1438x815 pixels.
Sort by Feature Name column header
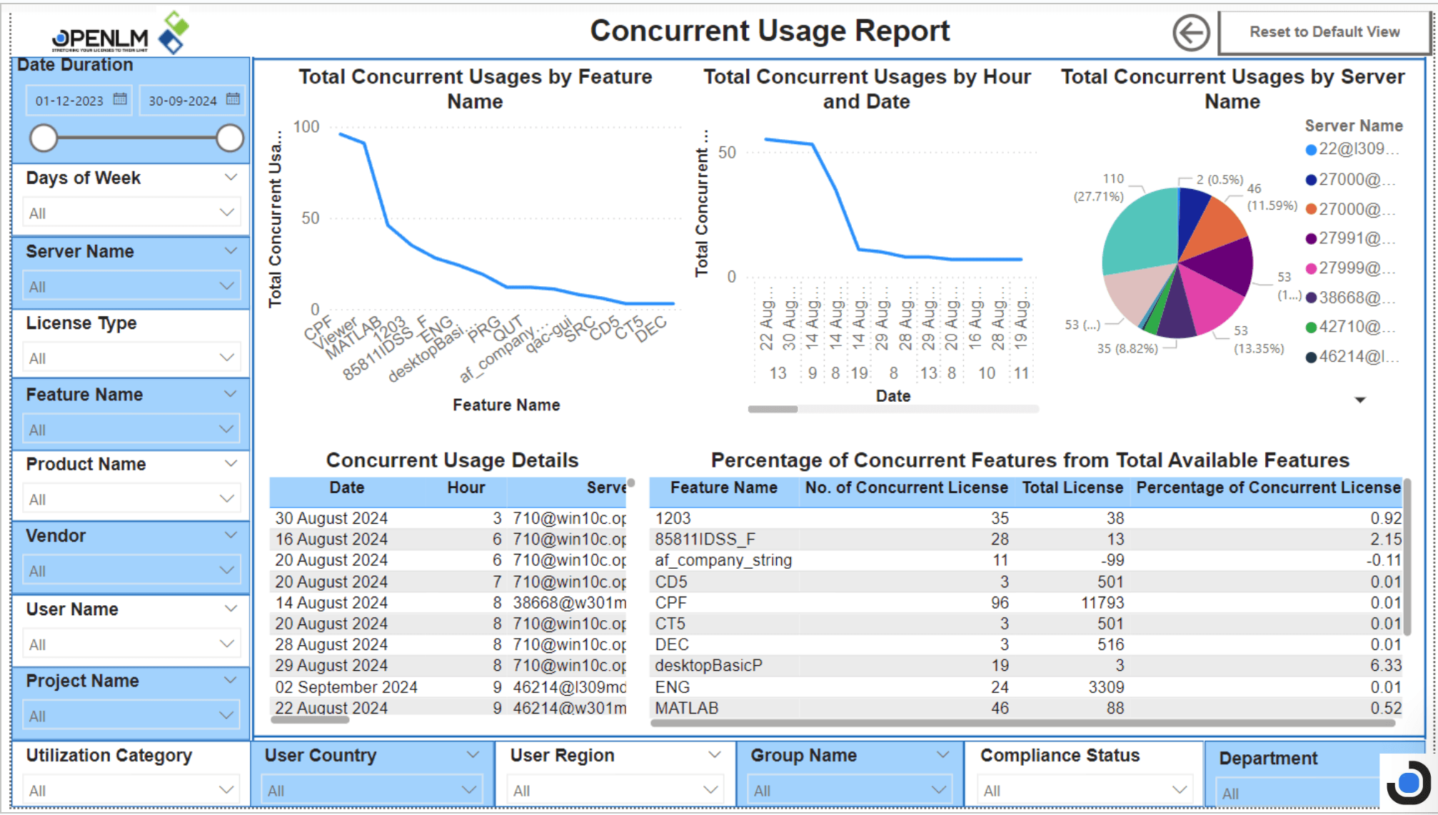tap(723, 488)
